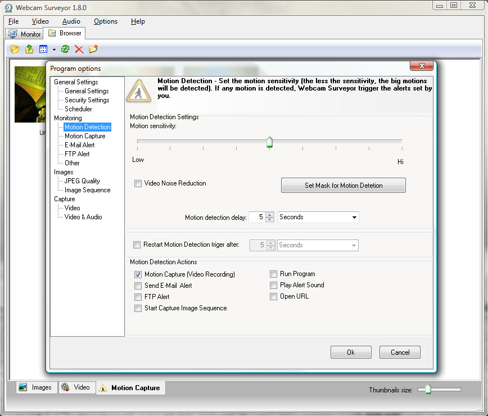Click the keyboard image thumbnail in browser
488x416 pixels.
coord(30,94)
